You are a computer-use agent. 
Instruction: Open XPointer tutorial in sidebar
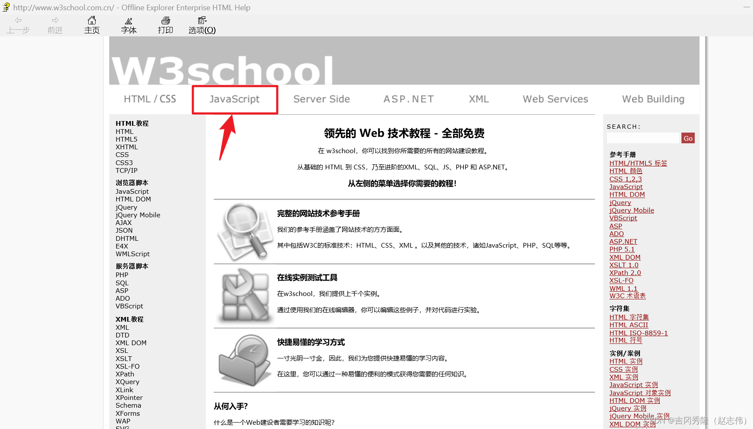(129, 398)
